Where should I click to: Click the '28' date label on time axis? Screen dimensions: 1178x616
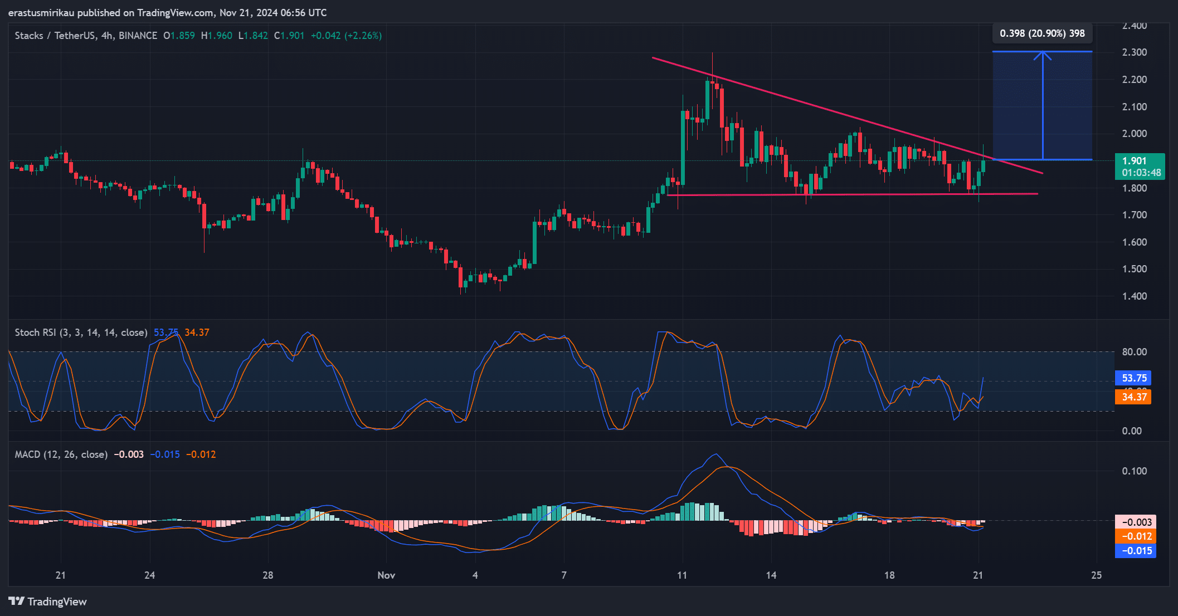[268, 575]
